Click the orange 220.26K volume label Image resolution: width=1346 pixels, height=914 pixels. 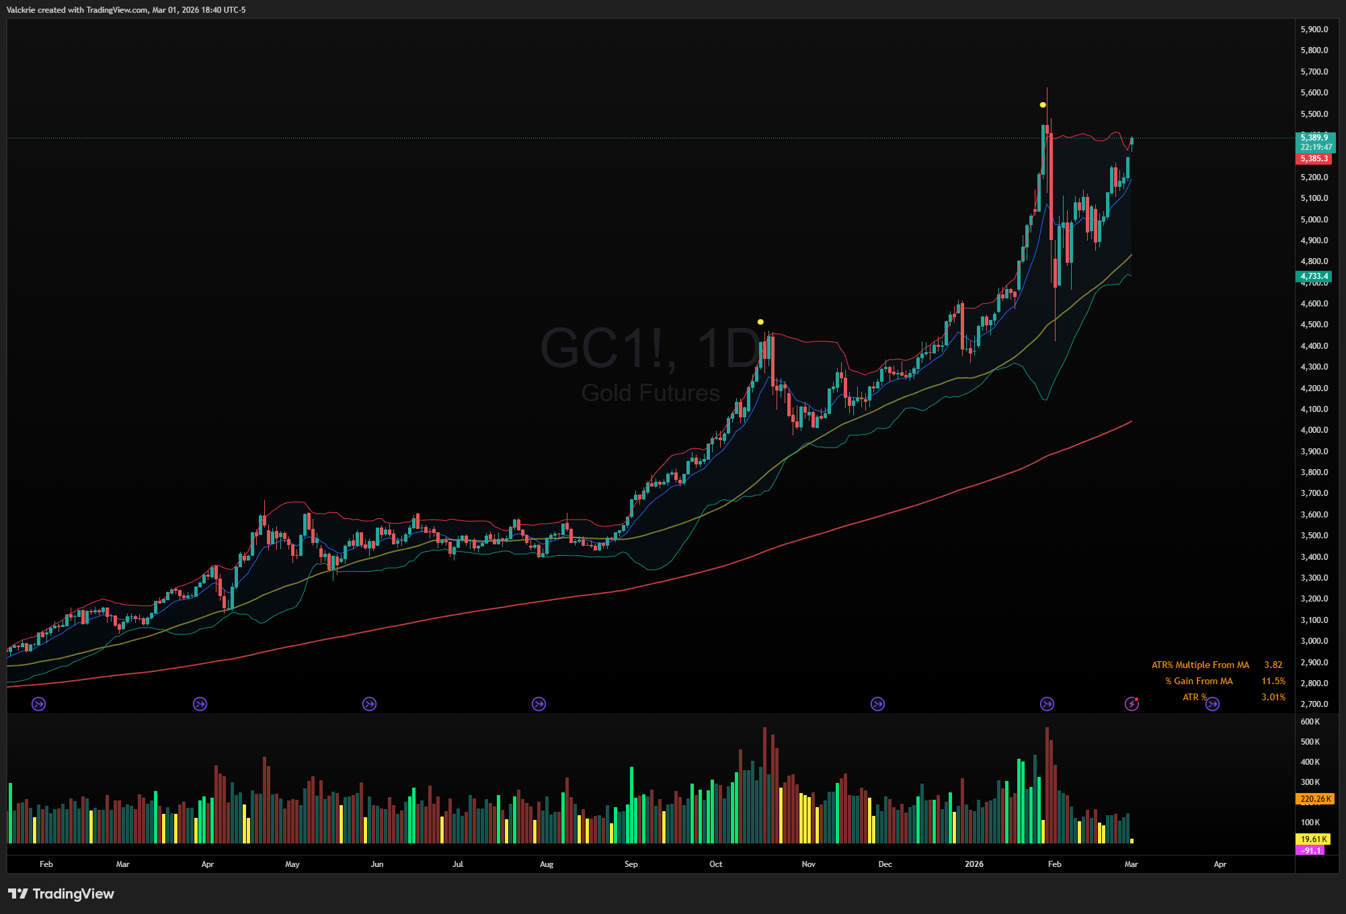click(1315, 799)
